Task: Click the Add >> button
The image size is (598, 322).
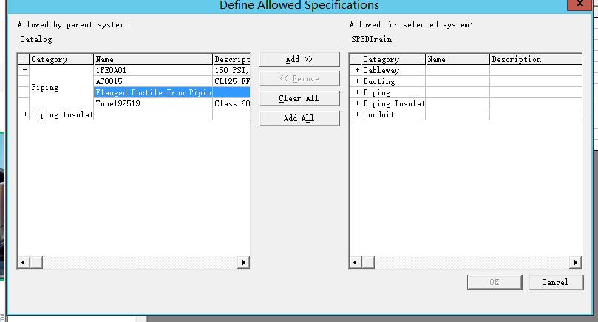Action: tap(299, 59)
